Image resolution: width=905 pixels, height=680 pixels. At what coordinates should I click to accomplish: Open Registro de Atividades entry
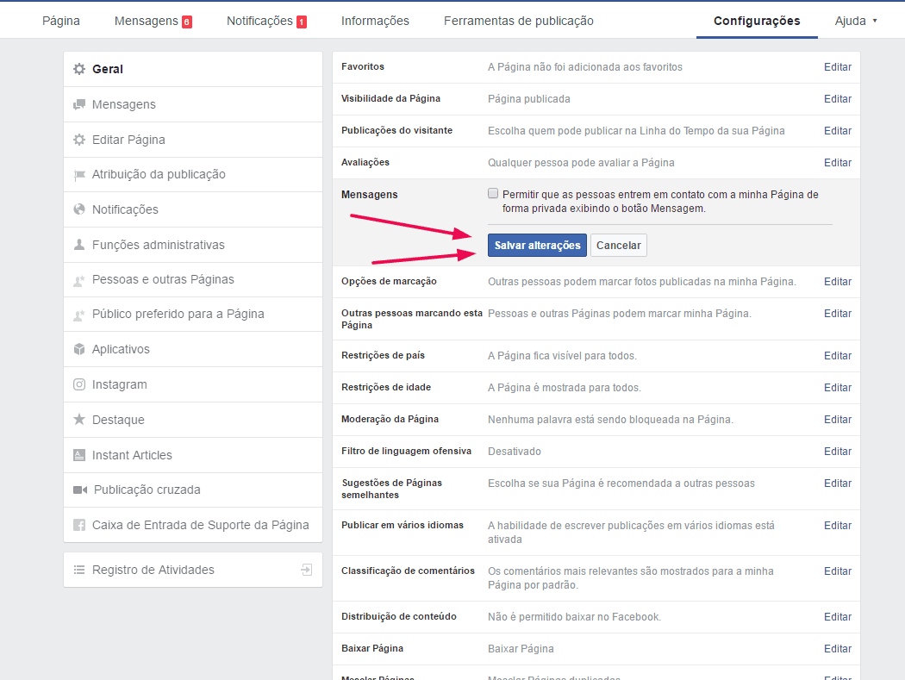point(193,570)
